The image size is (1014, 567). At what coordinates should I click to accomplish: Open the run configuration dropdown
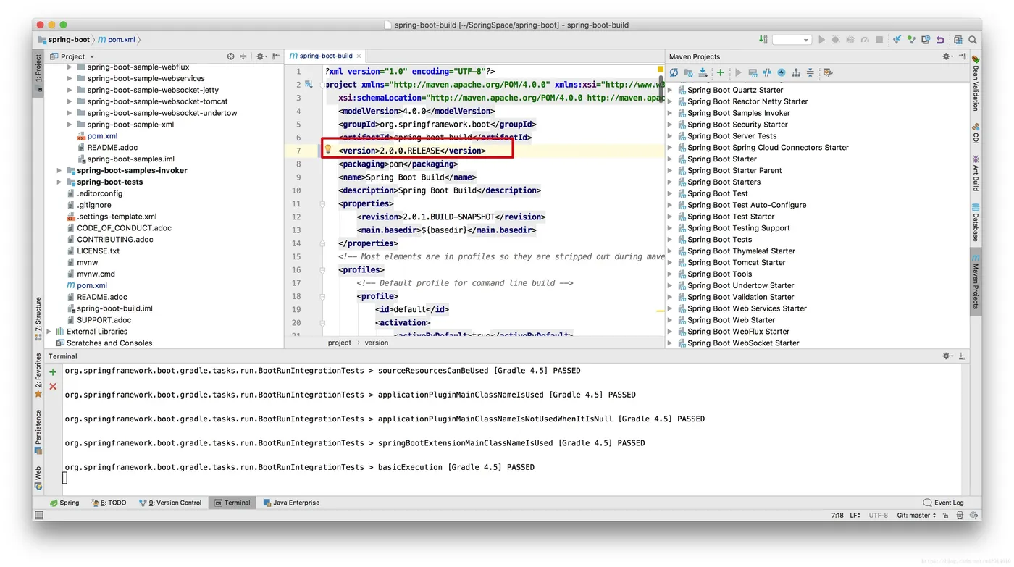791,40
